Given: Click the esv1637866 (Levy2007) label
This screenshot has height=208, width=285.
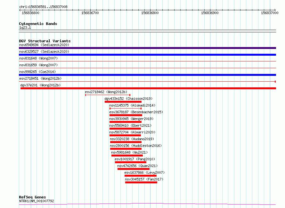Looking at the screenshot, I should (x=144, y=172).
